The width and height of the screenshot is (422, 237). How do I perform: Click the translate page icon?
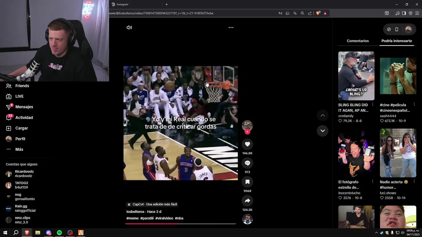coord(295,13)
